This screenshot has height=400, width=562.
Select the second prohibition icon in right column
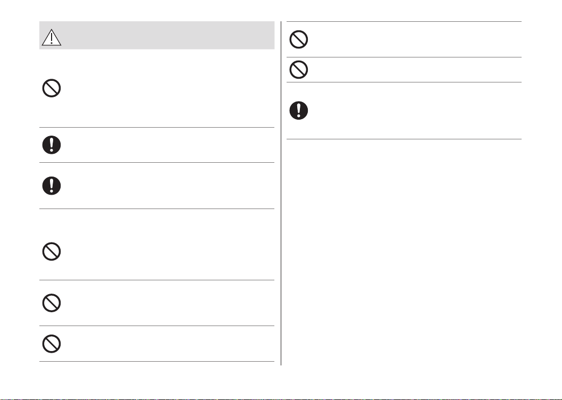point(299,70)
